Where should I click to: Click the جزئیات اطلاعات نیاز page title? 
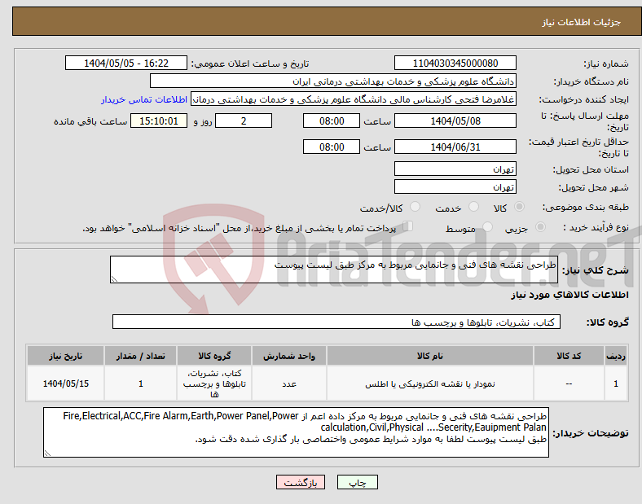point(582,22)
